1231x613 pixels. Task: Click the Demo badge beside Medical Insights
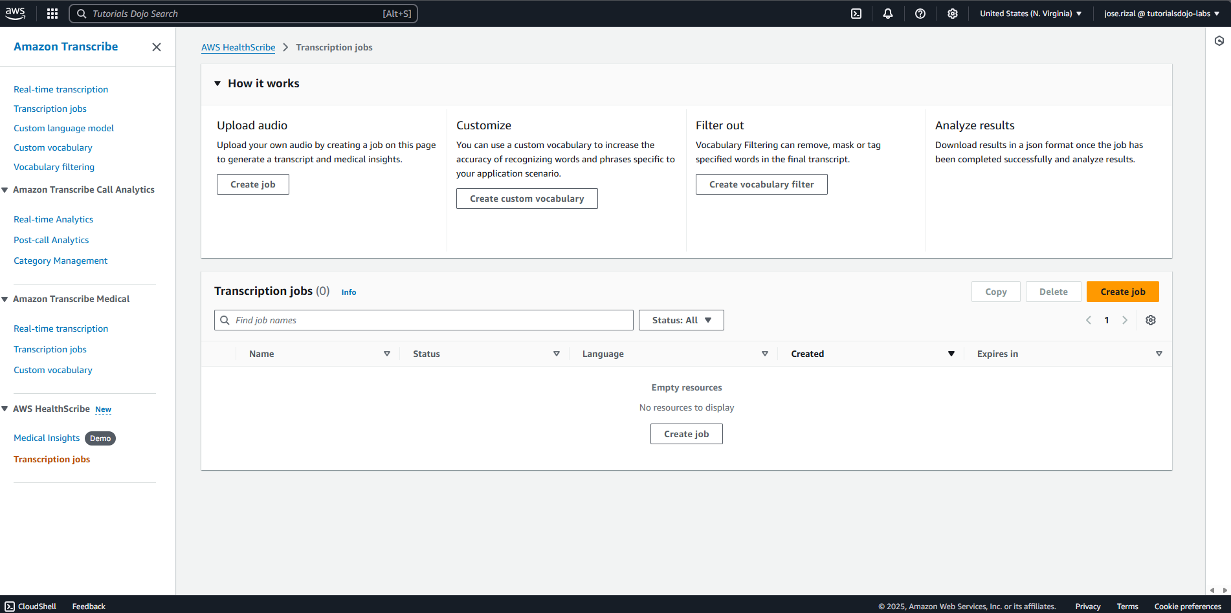(100, 438)
